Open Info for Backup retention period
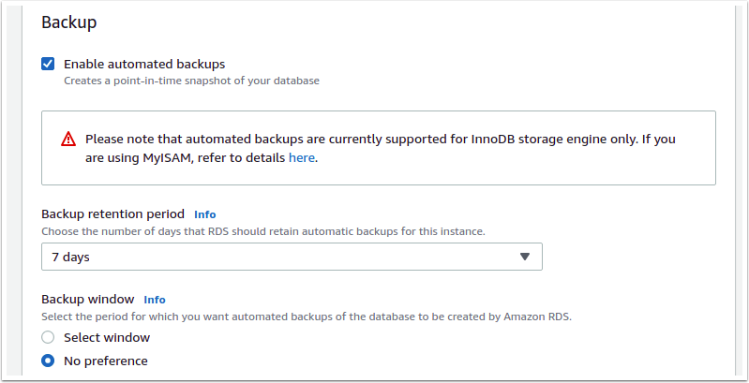Viewport: 749px width, 383px height. 205,214
